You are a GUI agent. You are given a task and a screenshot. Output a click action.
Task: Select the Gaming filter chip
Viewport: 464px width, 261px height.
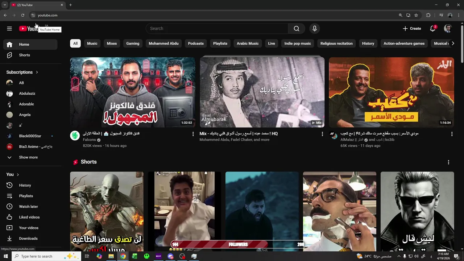point(133,43)
